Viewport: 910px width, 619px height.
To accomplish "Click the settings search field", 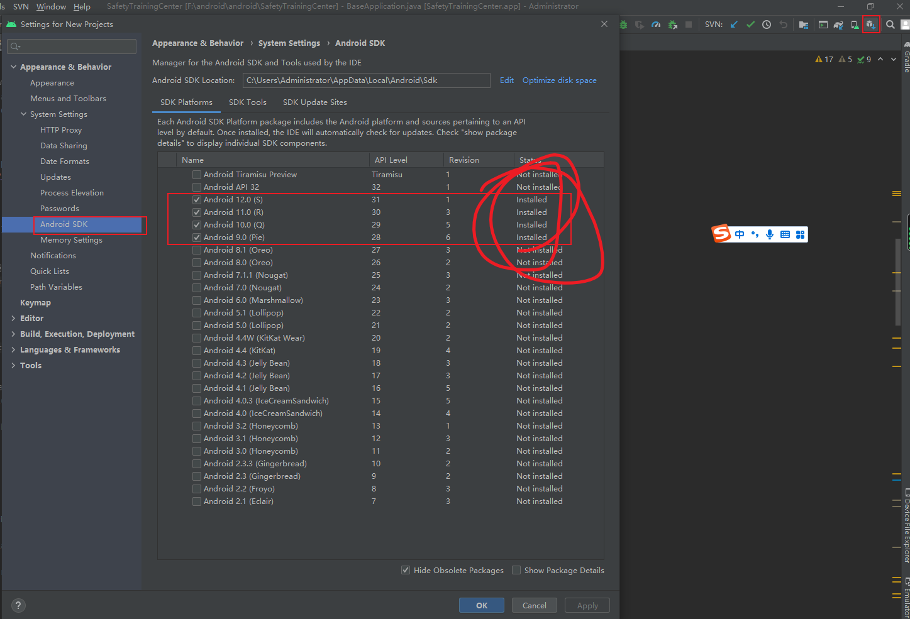I will click(72, 47).
